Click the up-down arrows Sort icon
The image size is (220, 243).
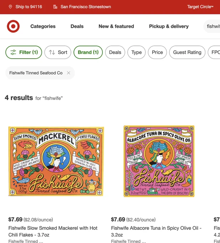click(x=52, y=52)
